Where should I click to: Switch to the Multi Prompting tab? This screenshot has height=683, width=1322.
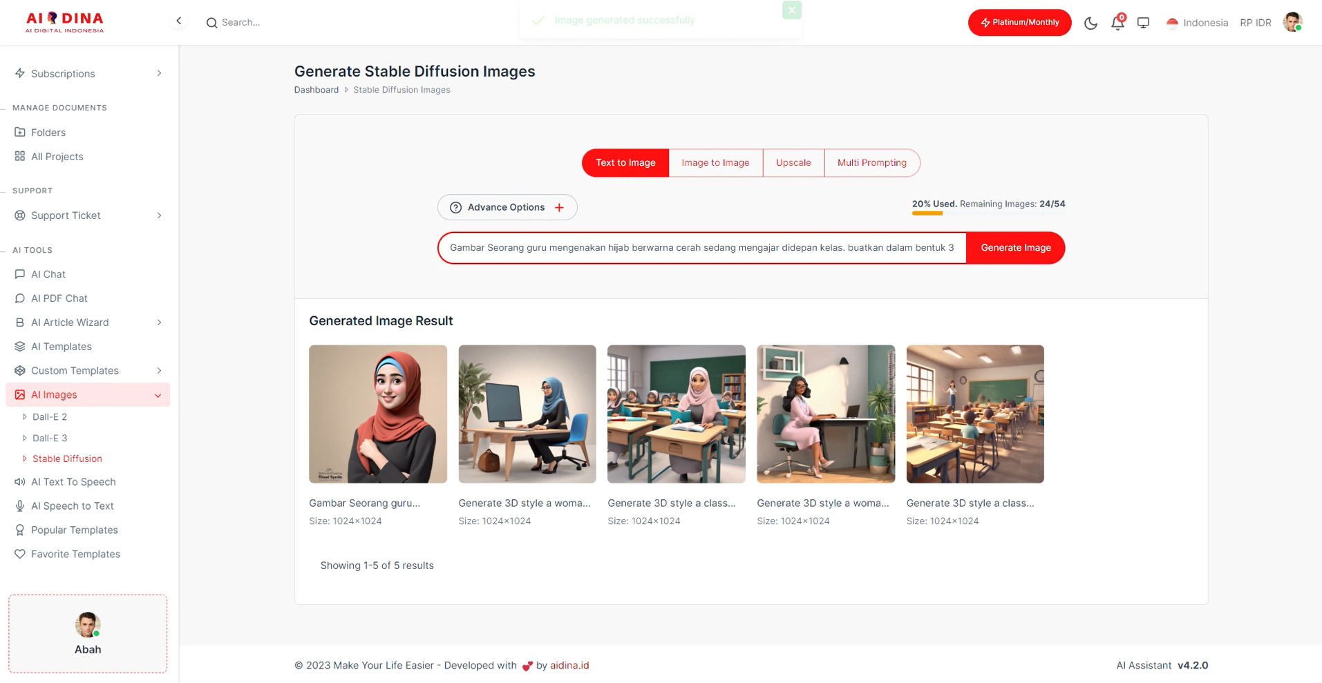tap(871, 163)
